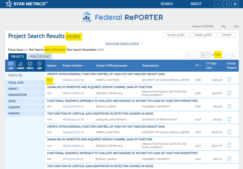The image size is (243, 169).
Task: Click the $45,016 total cost value
Action: [x=218, y=120]
